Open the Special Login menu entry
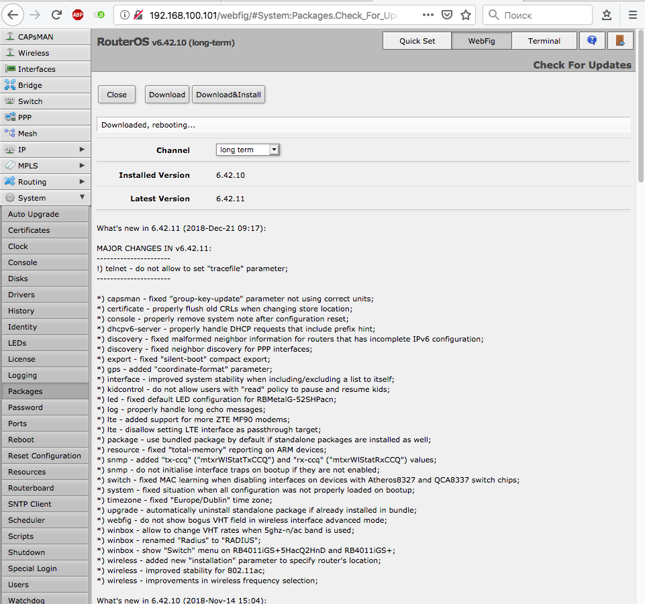The height and width of the screenshot is (604, 645). point(45,568)
